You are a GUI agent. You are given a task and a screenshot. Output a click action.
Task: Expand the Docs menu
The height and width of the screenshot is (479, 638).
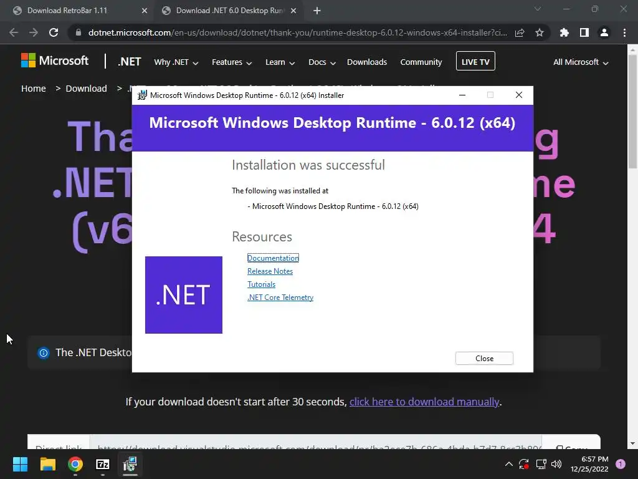point(322,62)
